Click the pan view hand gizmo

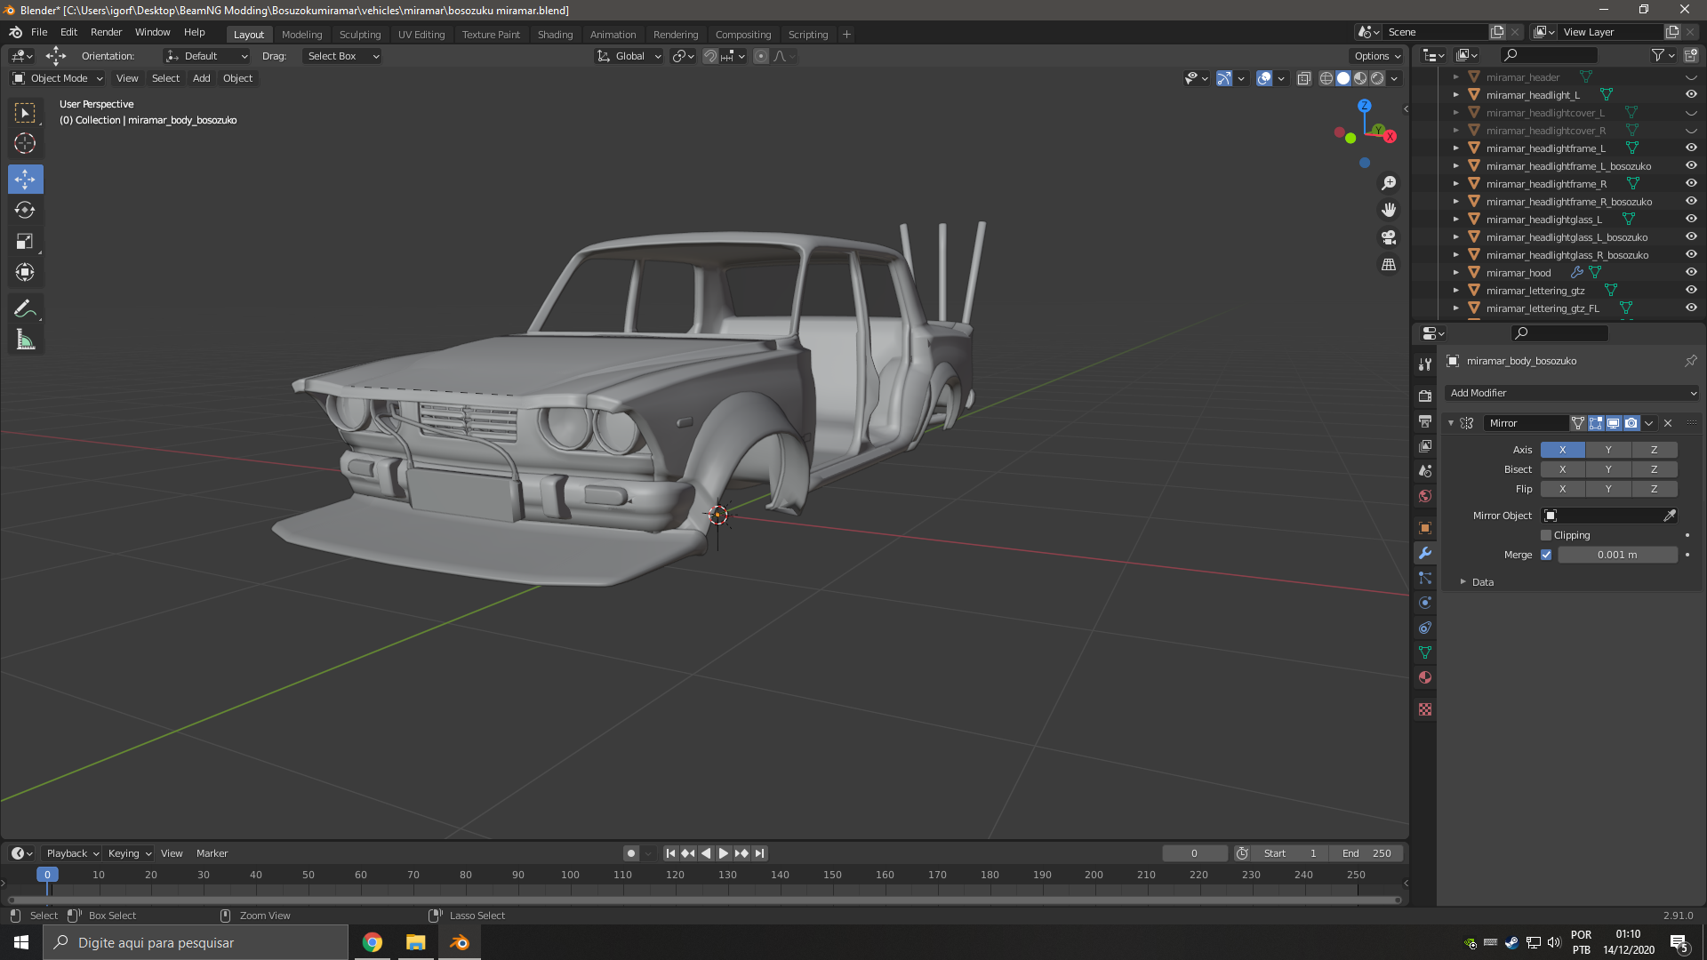tap(1389, 210)
